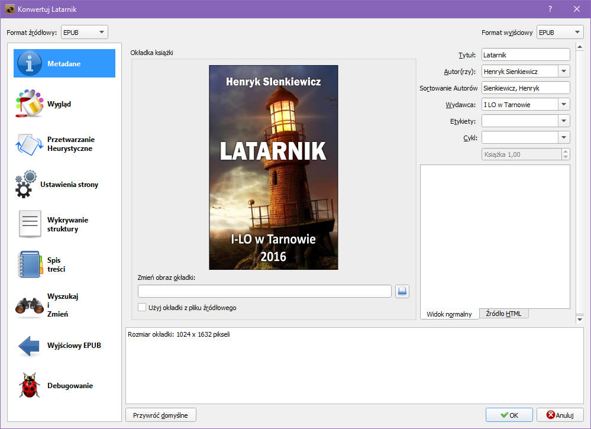This screenshot has width=591, height=429.
Task: Open the Metadane section icon
Action: (30, 63)
